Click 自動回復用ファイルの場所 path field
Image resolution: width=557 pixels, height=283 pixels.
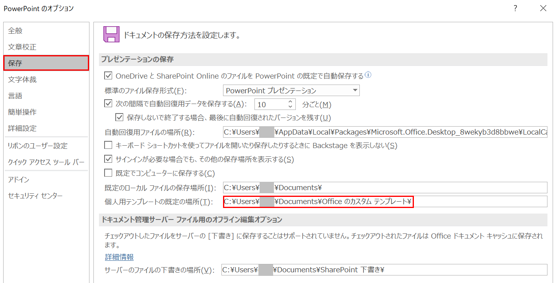(x=385, y=132)
